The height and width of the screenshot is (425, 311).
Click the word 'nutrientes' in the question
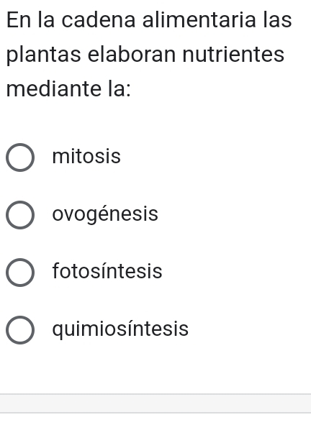click(233, 55)
